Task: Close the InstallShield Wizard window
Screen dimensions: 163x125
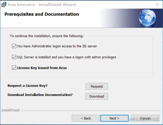Action: point(157,4)
